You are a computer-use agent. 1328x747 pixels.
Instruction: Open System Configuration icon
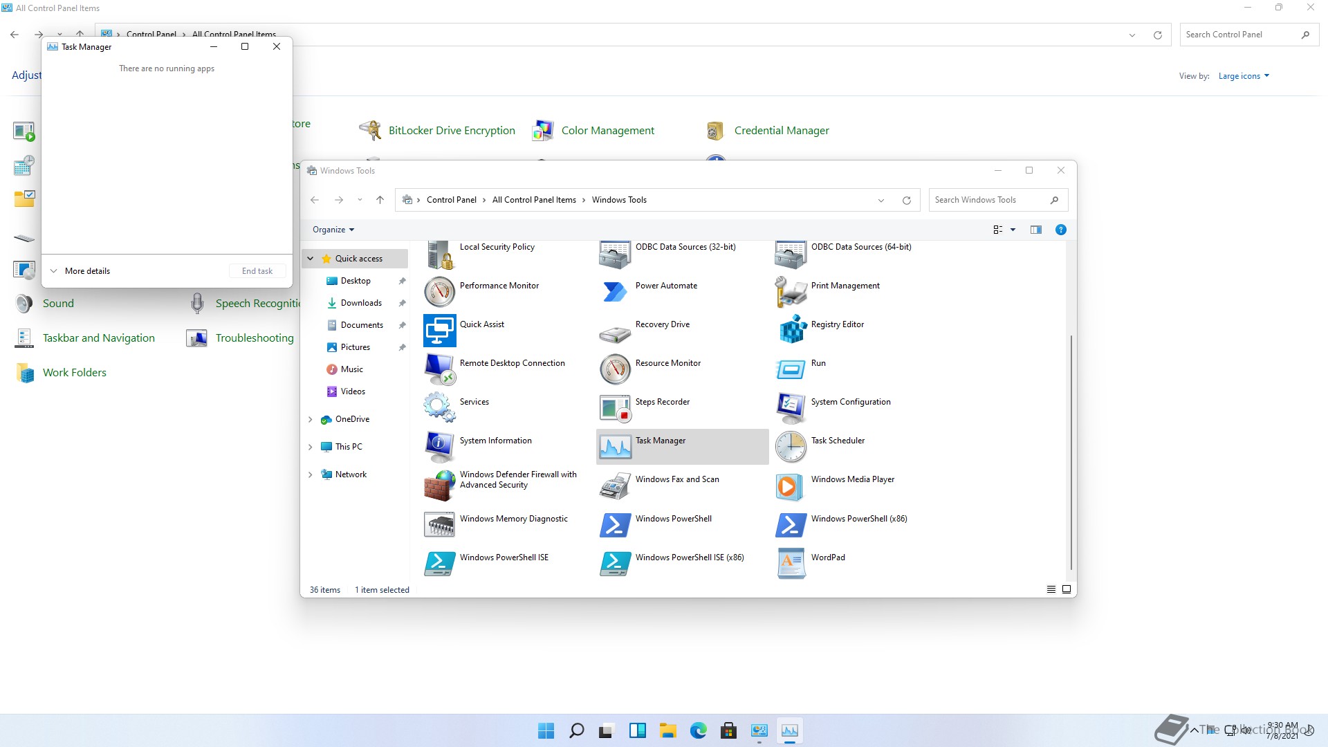[791, 409]
